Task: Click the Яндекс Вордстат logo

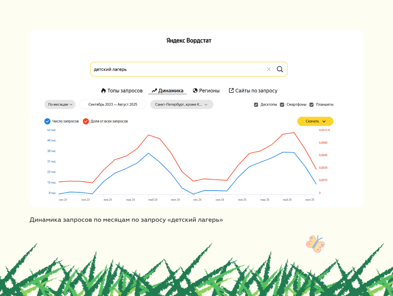Action: click(189, 40)
